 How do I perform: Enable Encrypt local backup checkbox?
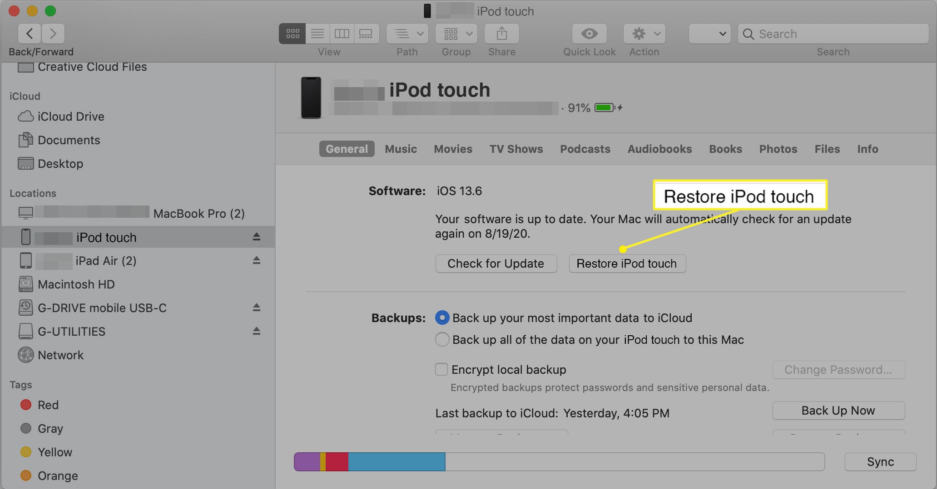click(x=441, y=369)
